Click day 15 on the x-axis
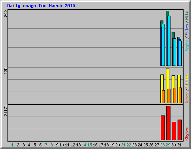191x149 pixels. click(90, 145)
